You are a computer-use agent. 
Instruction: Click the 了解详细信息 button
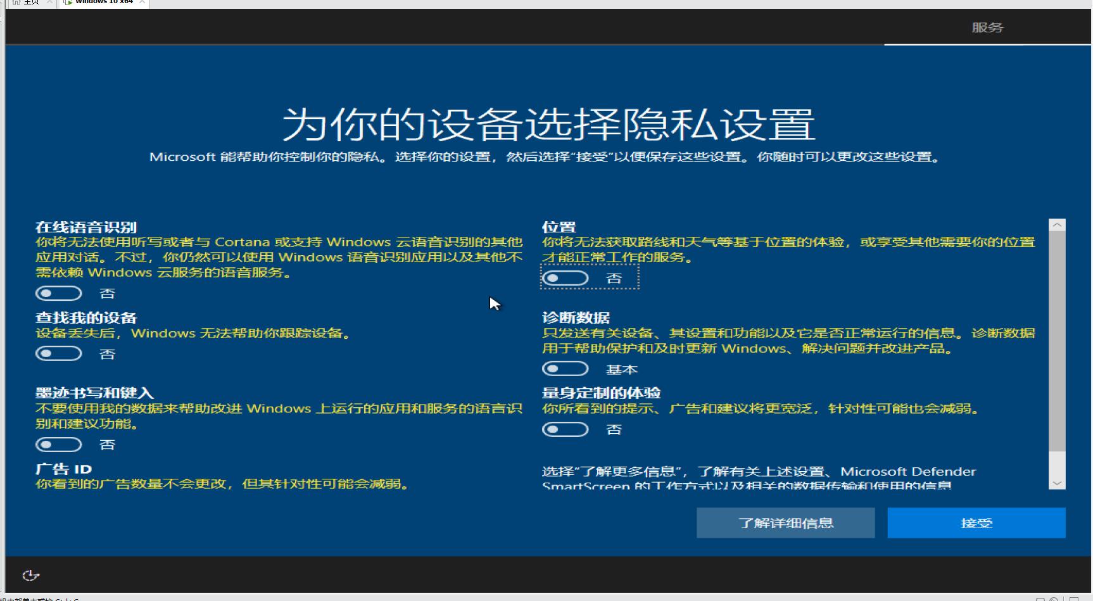(785, 523)
